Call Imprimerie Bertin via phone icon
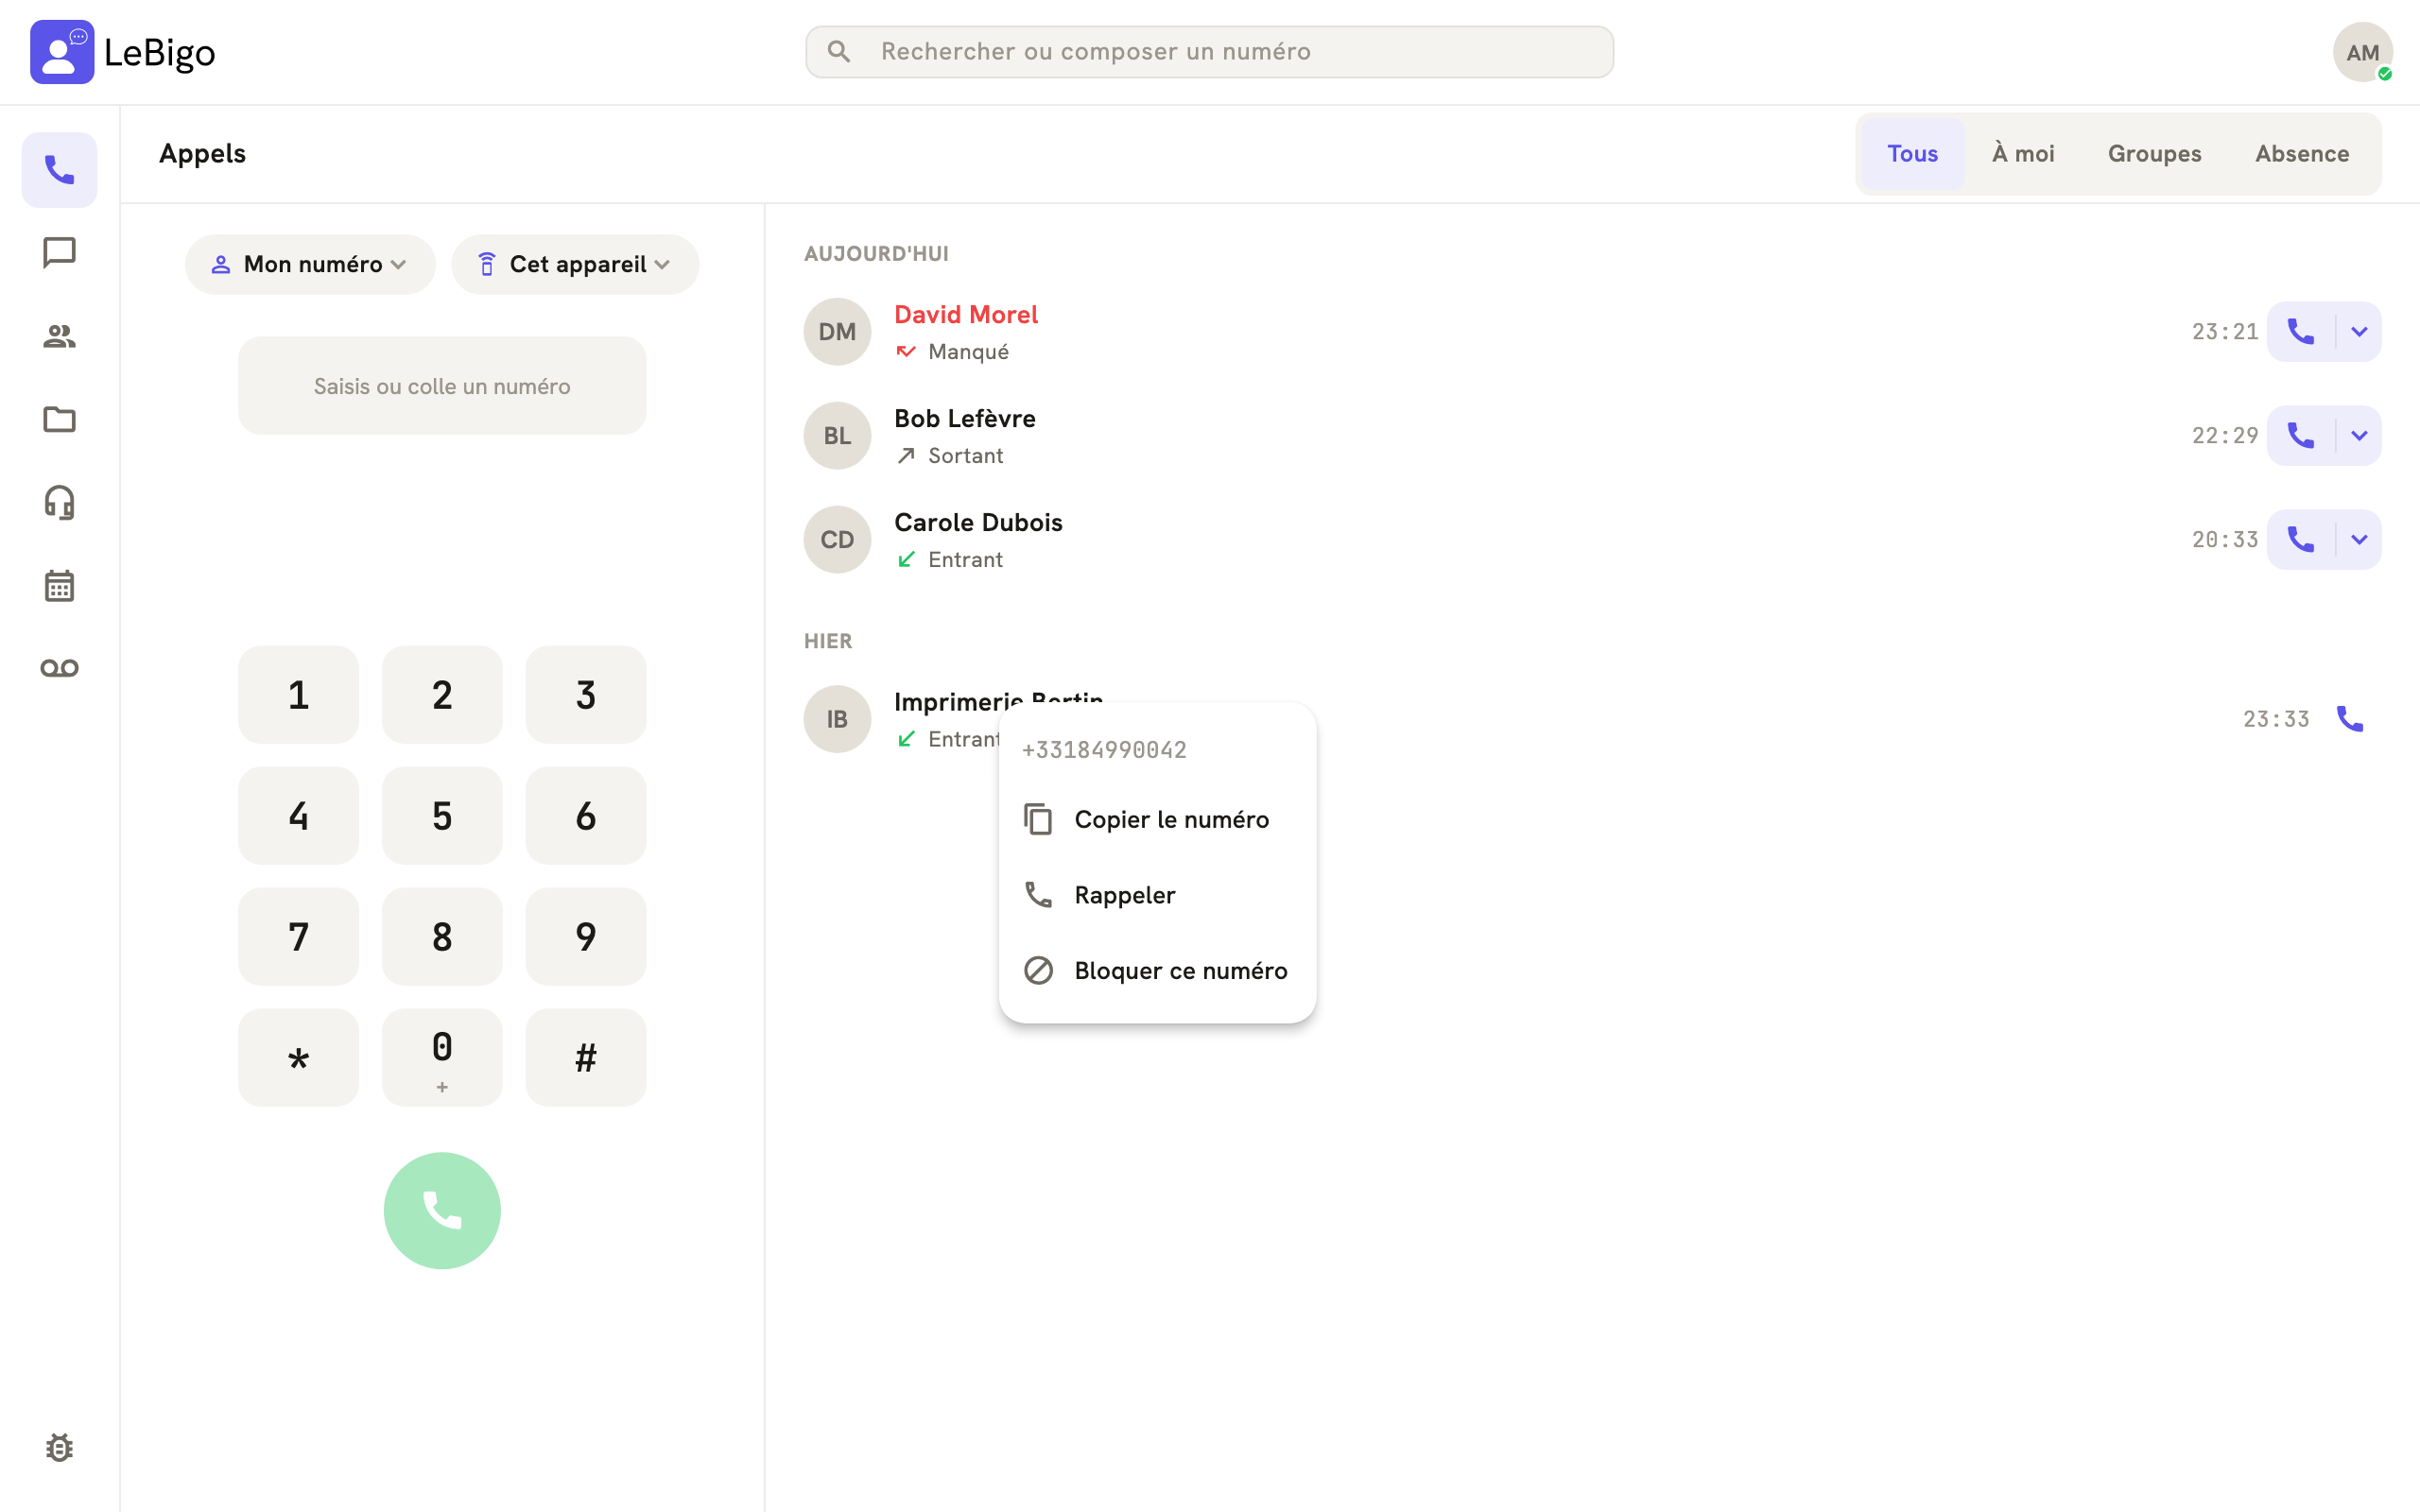This screenshot has height=1512, width=2420. click(2349, 719)
